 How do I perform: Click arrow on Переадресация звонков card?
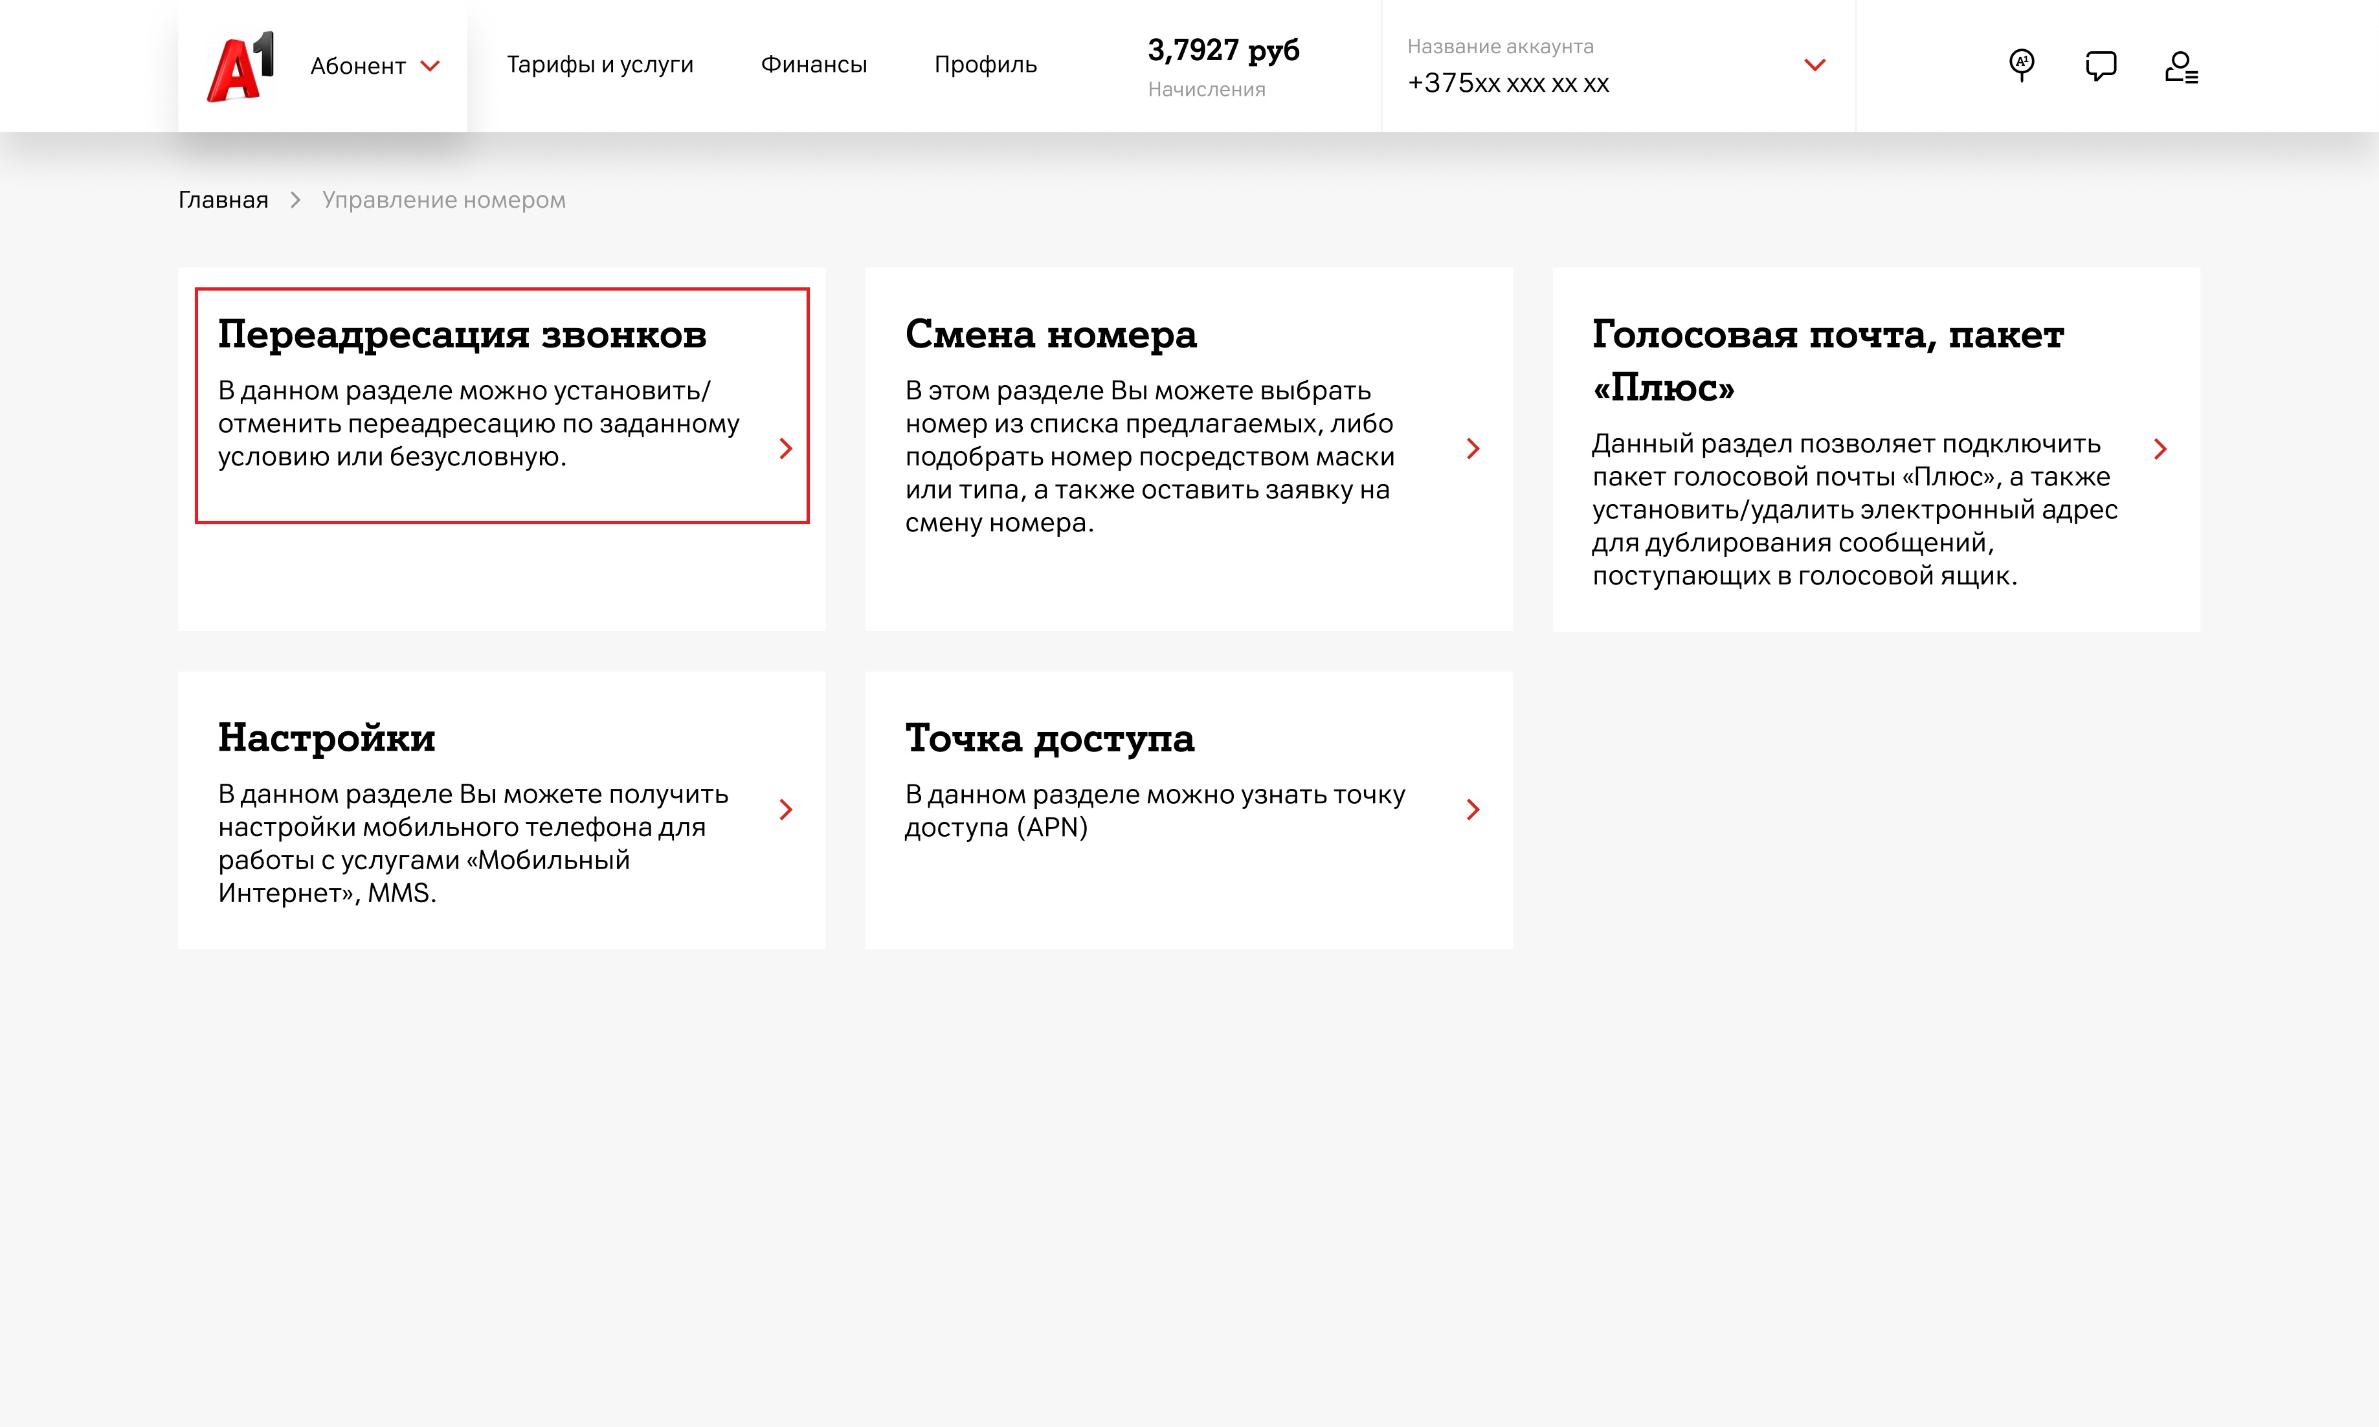coord(786,449)
